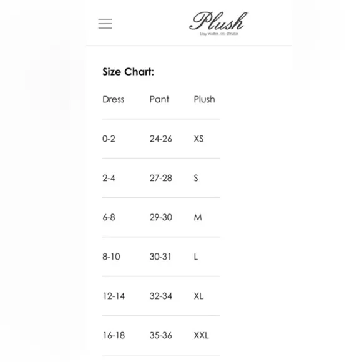This screenshot has width=362, height=362.
Task: Click the Stay Warm and Stylish tagline
Action: coord(219,34)
